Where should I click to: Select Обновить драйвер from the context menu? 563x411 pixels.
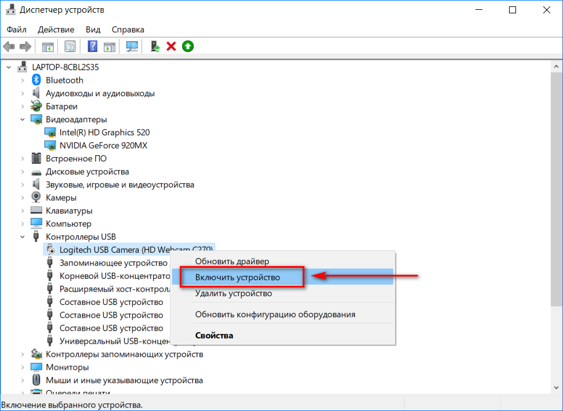click(232, 261)
